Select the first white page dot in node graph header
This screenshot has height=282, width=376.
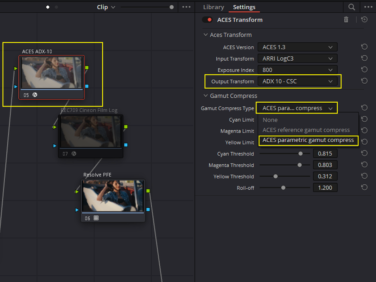click(48, 7)
